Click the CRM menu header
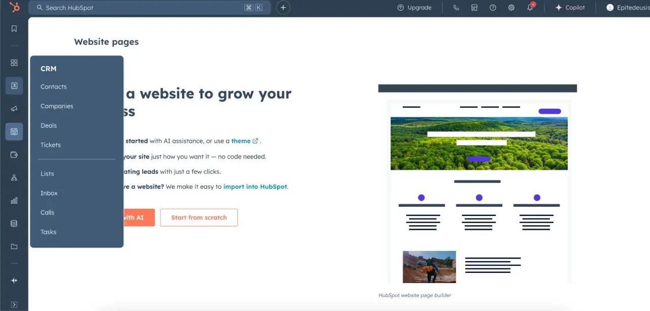 [48, 69]
